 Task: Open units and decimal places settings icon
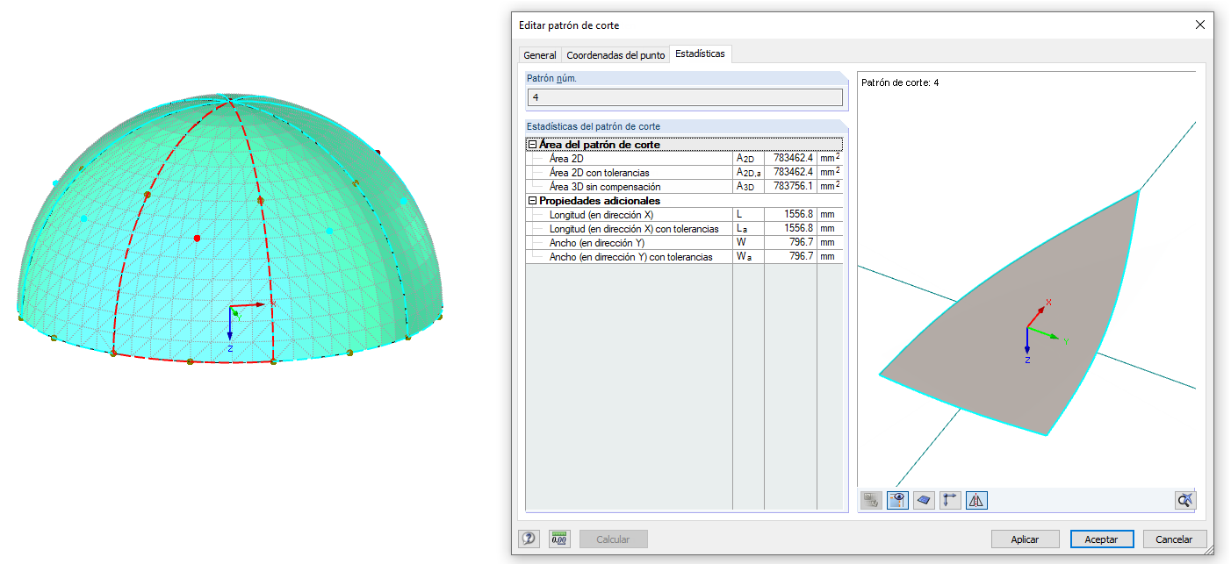[x=559, y=539]
